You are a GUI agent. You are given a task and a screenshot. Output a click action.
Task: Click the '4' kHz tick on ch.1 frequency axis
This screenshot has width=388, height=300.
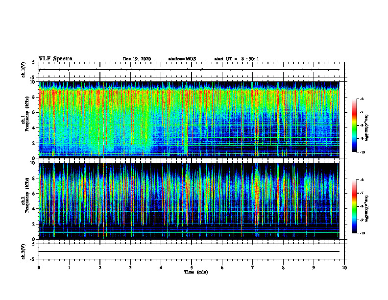coord(34,128)
